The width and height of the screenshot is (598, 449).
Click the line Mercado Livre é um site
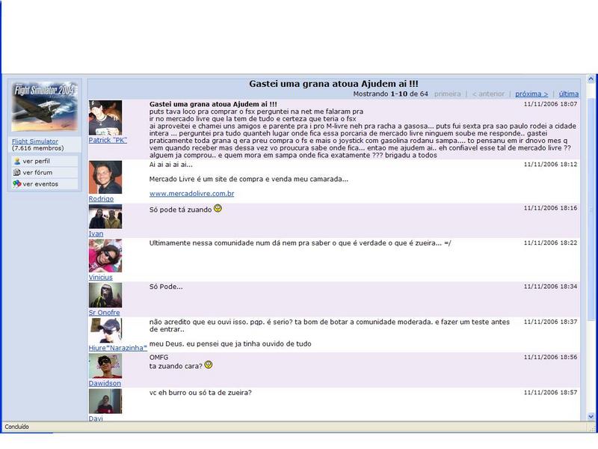249,179
